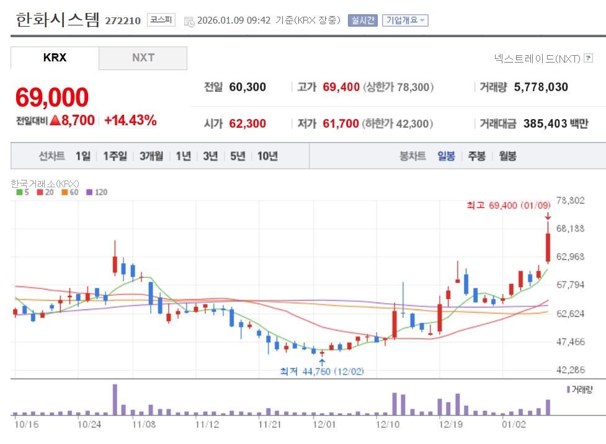
Task: Switch to the NXT tab
Action: 143,58
